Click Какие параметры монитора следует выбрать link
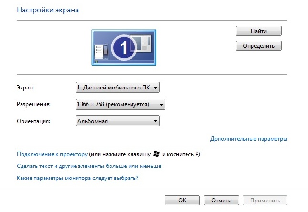The height and width of the screenshot is (212, 308). [77, 178]
